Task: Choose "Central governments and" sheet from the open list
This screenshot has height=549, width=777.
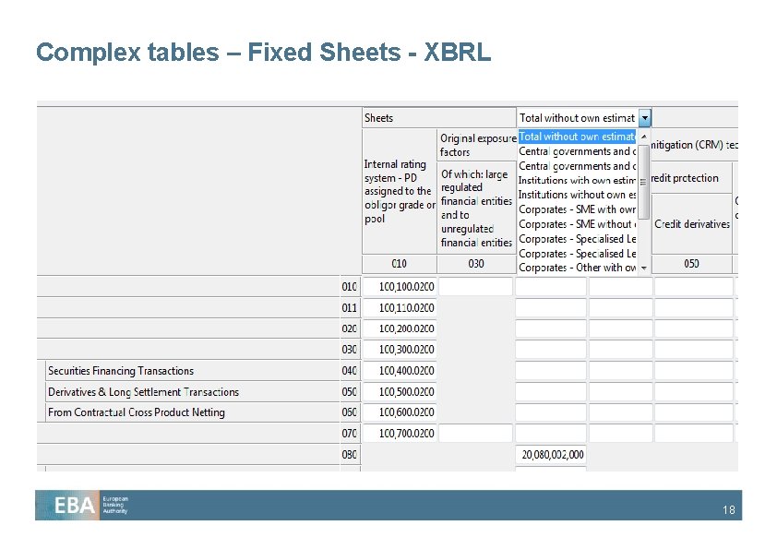Action: point(572,150)
